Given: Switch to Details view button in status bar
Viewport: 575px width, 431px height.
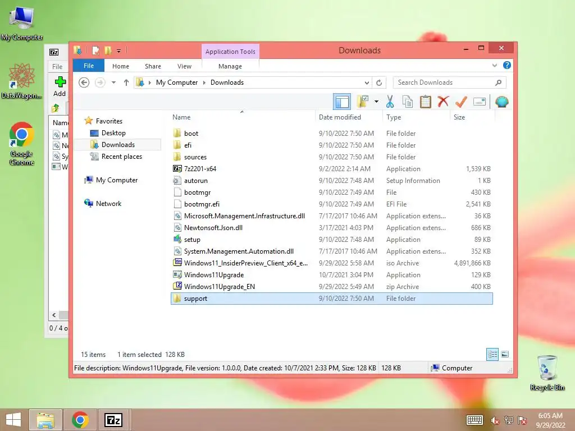Looking at the screenshot, I should click(492, 354).
